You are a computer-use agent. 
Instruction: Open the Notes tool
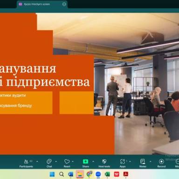(143, 163)
